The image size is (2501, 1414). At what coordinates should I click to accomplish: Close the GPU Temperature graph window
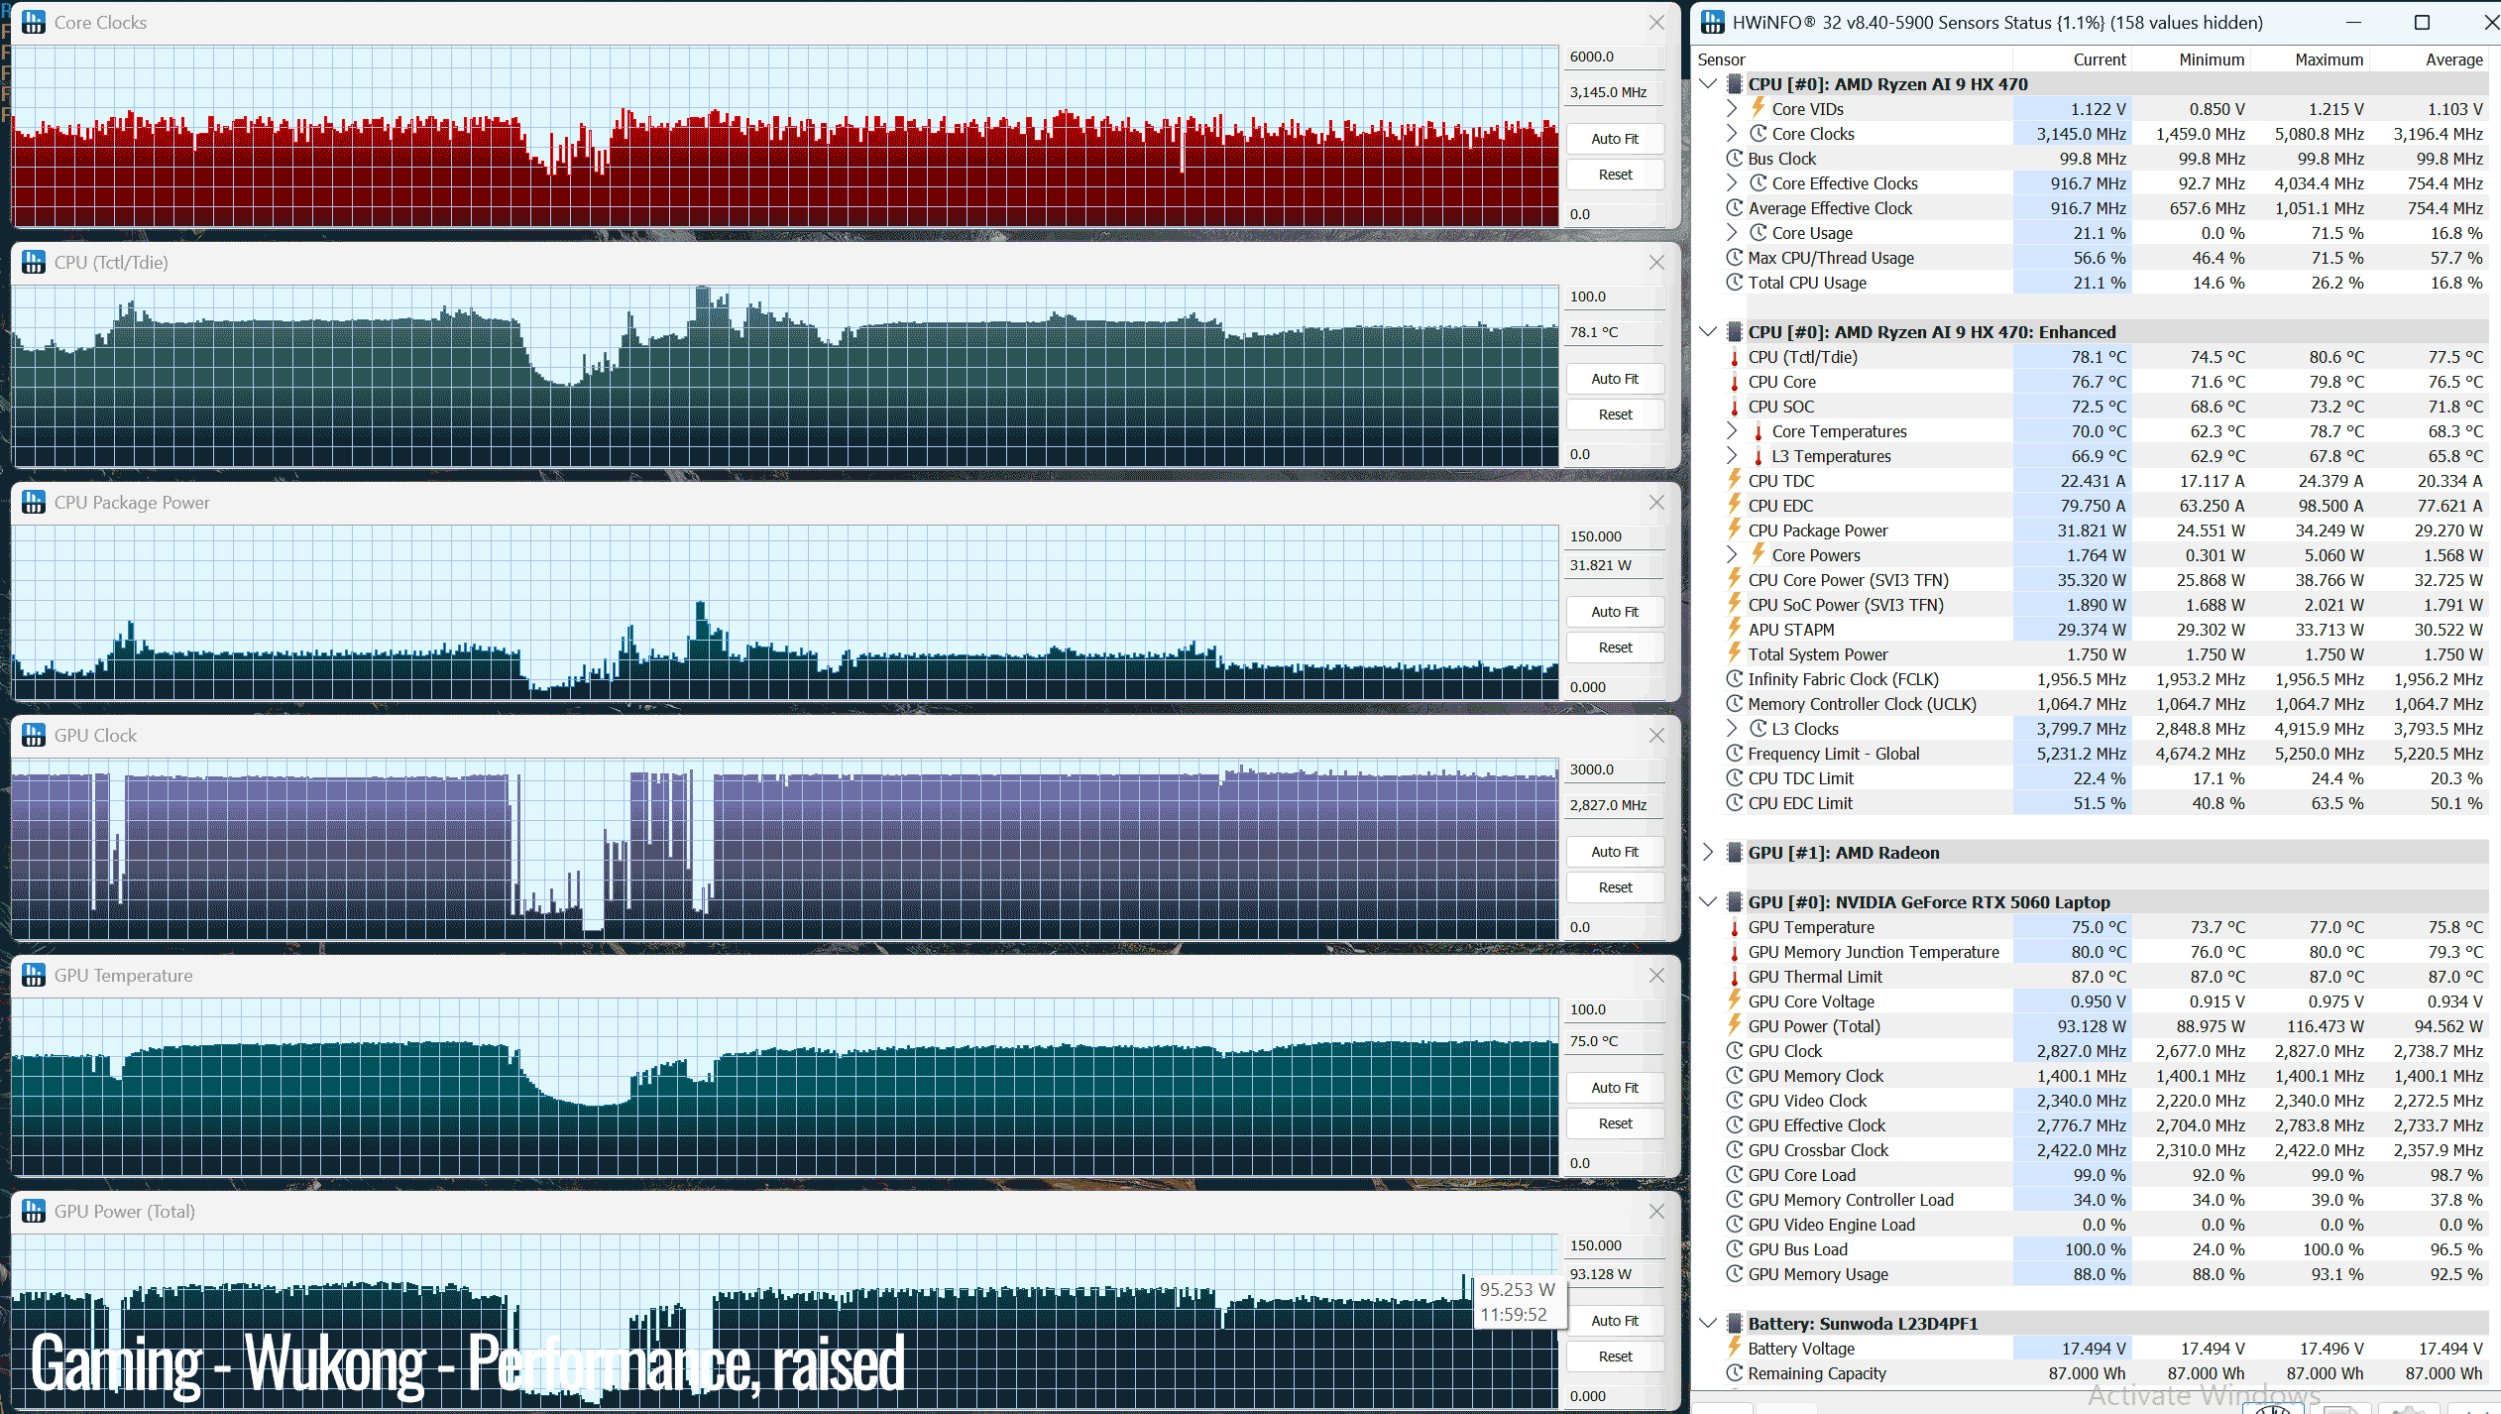[1656, 976]
